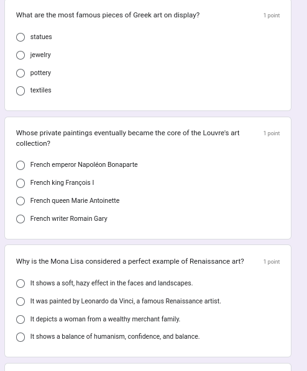
Task: Choose 'painted by Leonardo da Vinci' option
Action: click(21, 302)
